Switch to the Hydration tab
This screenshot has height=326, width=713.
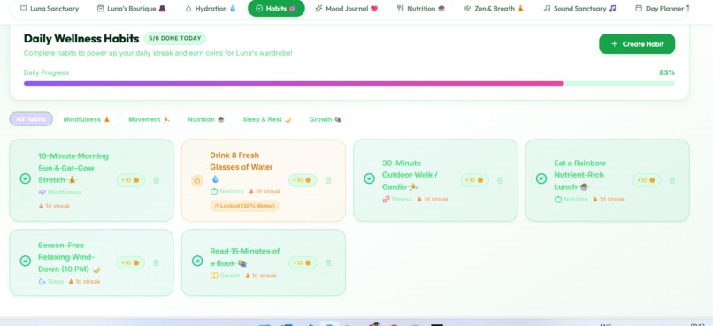[x=211, y=8]
